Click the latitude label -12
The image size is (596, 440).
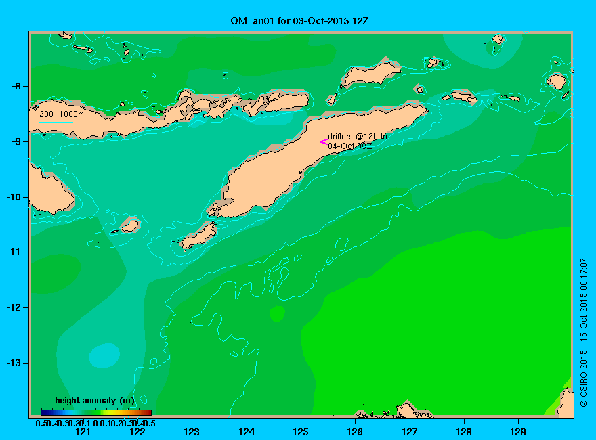[x=13, y=307]
